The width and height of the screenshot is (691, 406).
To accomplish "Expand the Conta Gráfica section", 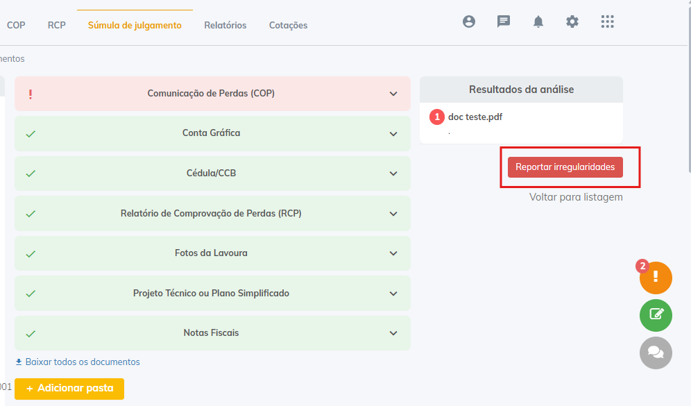I will pyautogui.click(x=393, y=133).
